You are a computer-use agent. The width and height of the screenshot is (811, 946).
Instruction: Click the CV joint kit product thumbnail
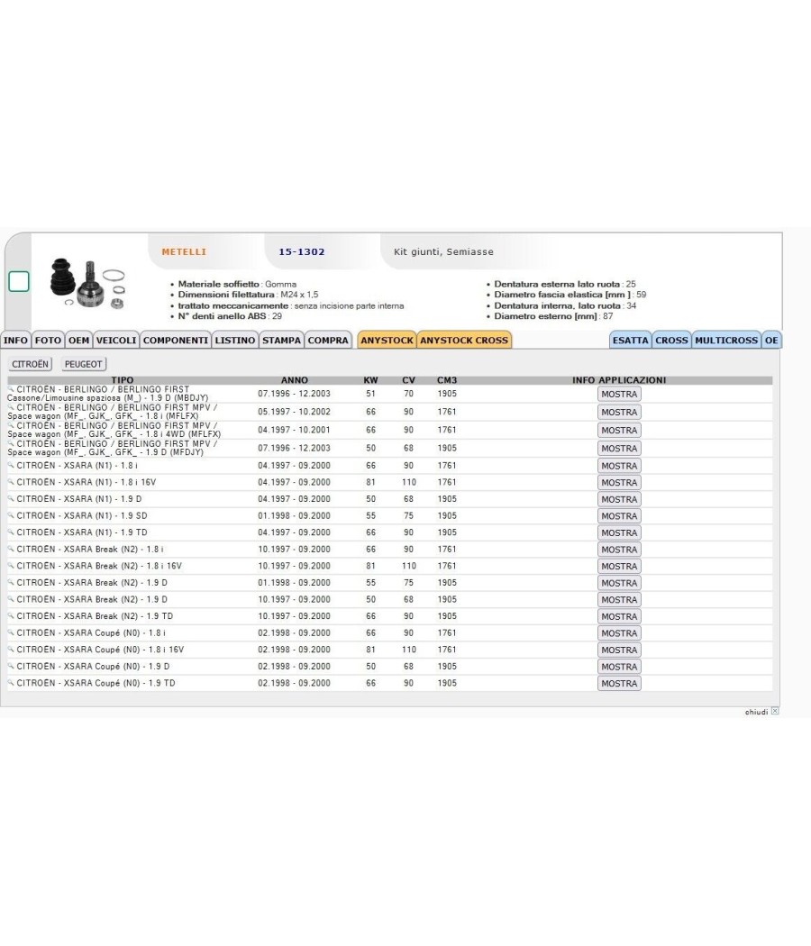point(88,284)
